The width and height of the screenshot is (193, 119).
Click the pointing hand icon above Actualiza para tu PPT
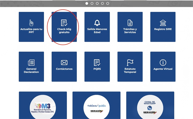tap(31, 23)
